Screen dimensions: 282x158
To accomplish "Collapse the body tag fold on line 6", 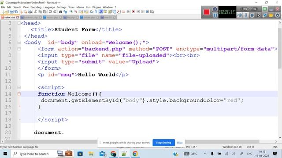I will pos(19,43).
